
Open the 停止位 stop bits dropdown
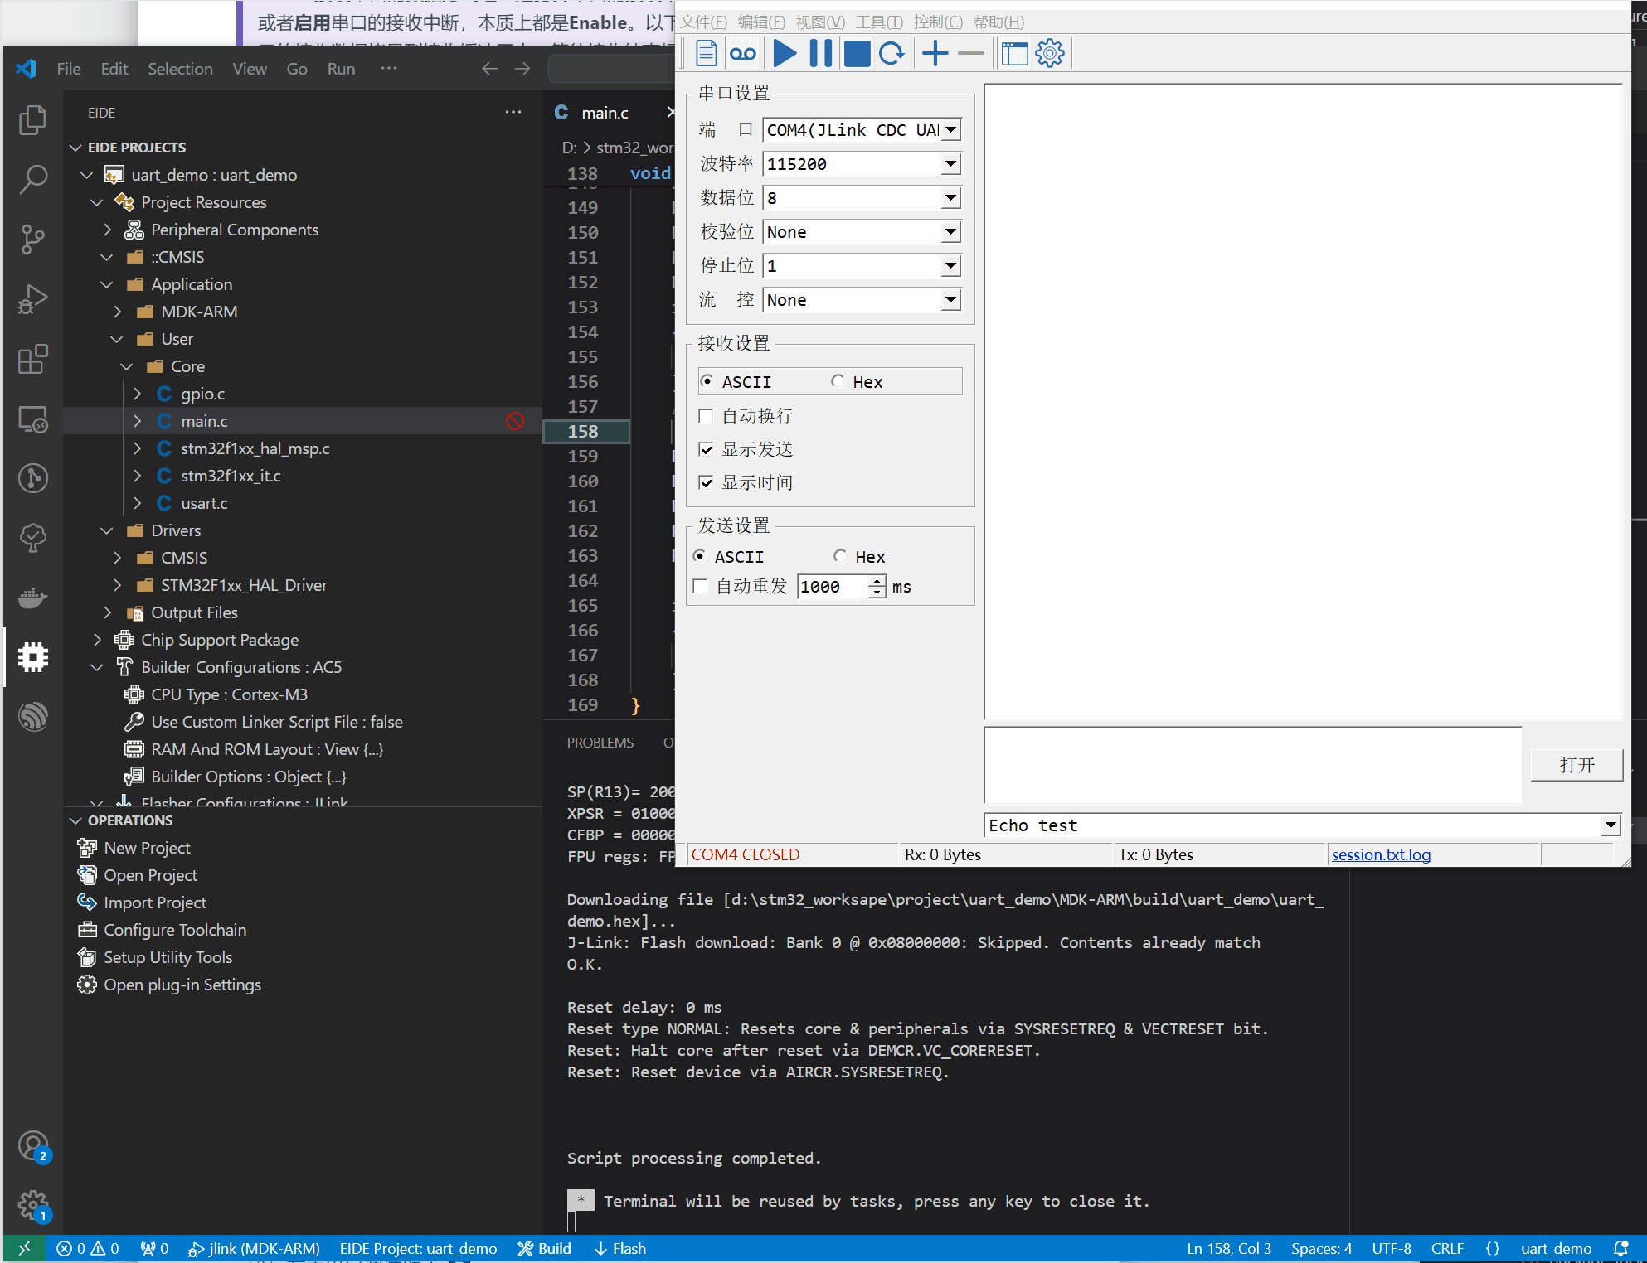point(950,266)
